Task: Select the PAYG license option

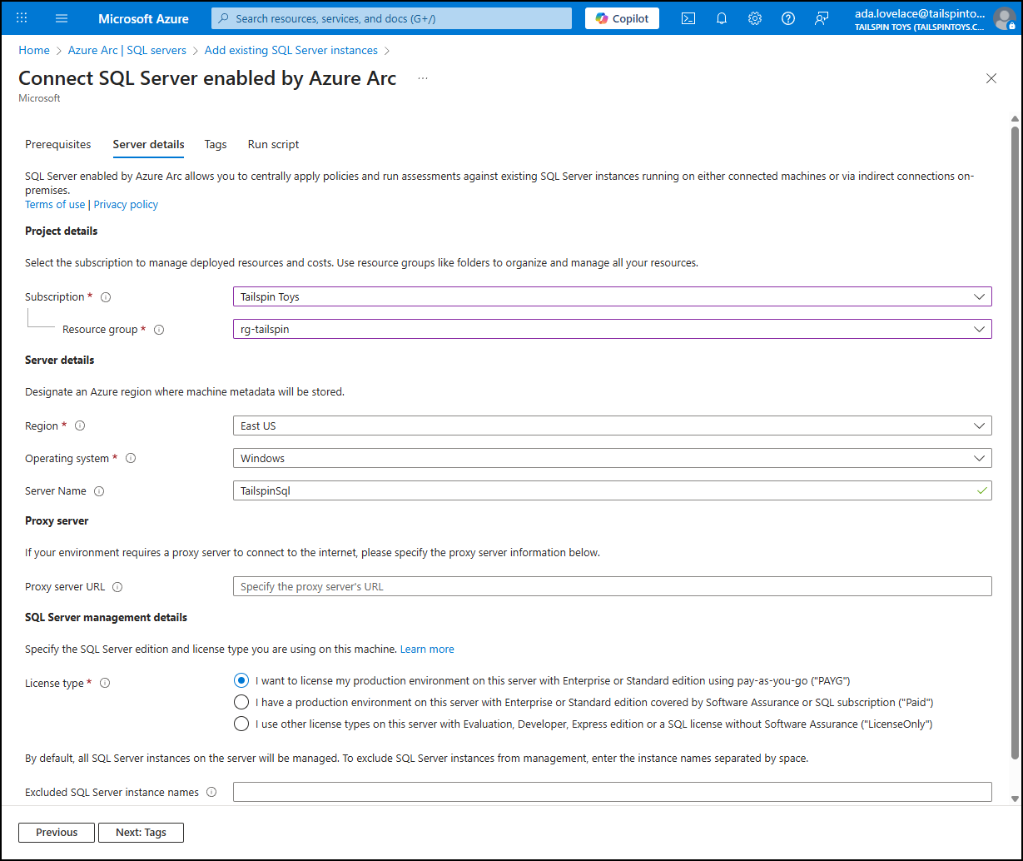Action: click(x=241, y=680)
